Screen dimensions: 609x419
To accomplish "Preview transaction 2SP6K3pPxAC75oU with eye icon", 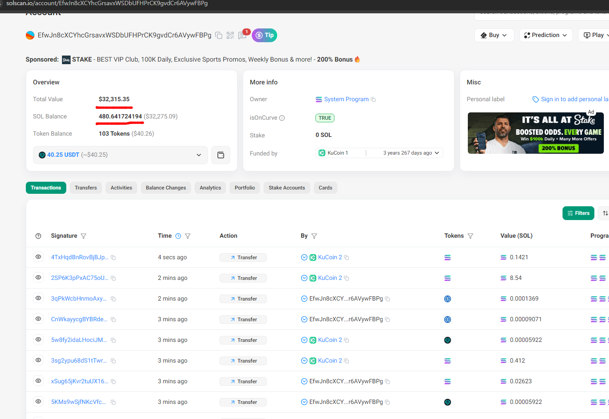I will pos(38,278).
